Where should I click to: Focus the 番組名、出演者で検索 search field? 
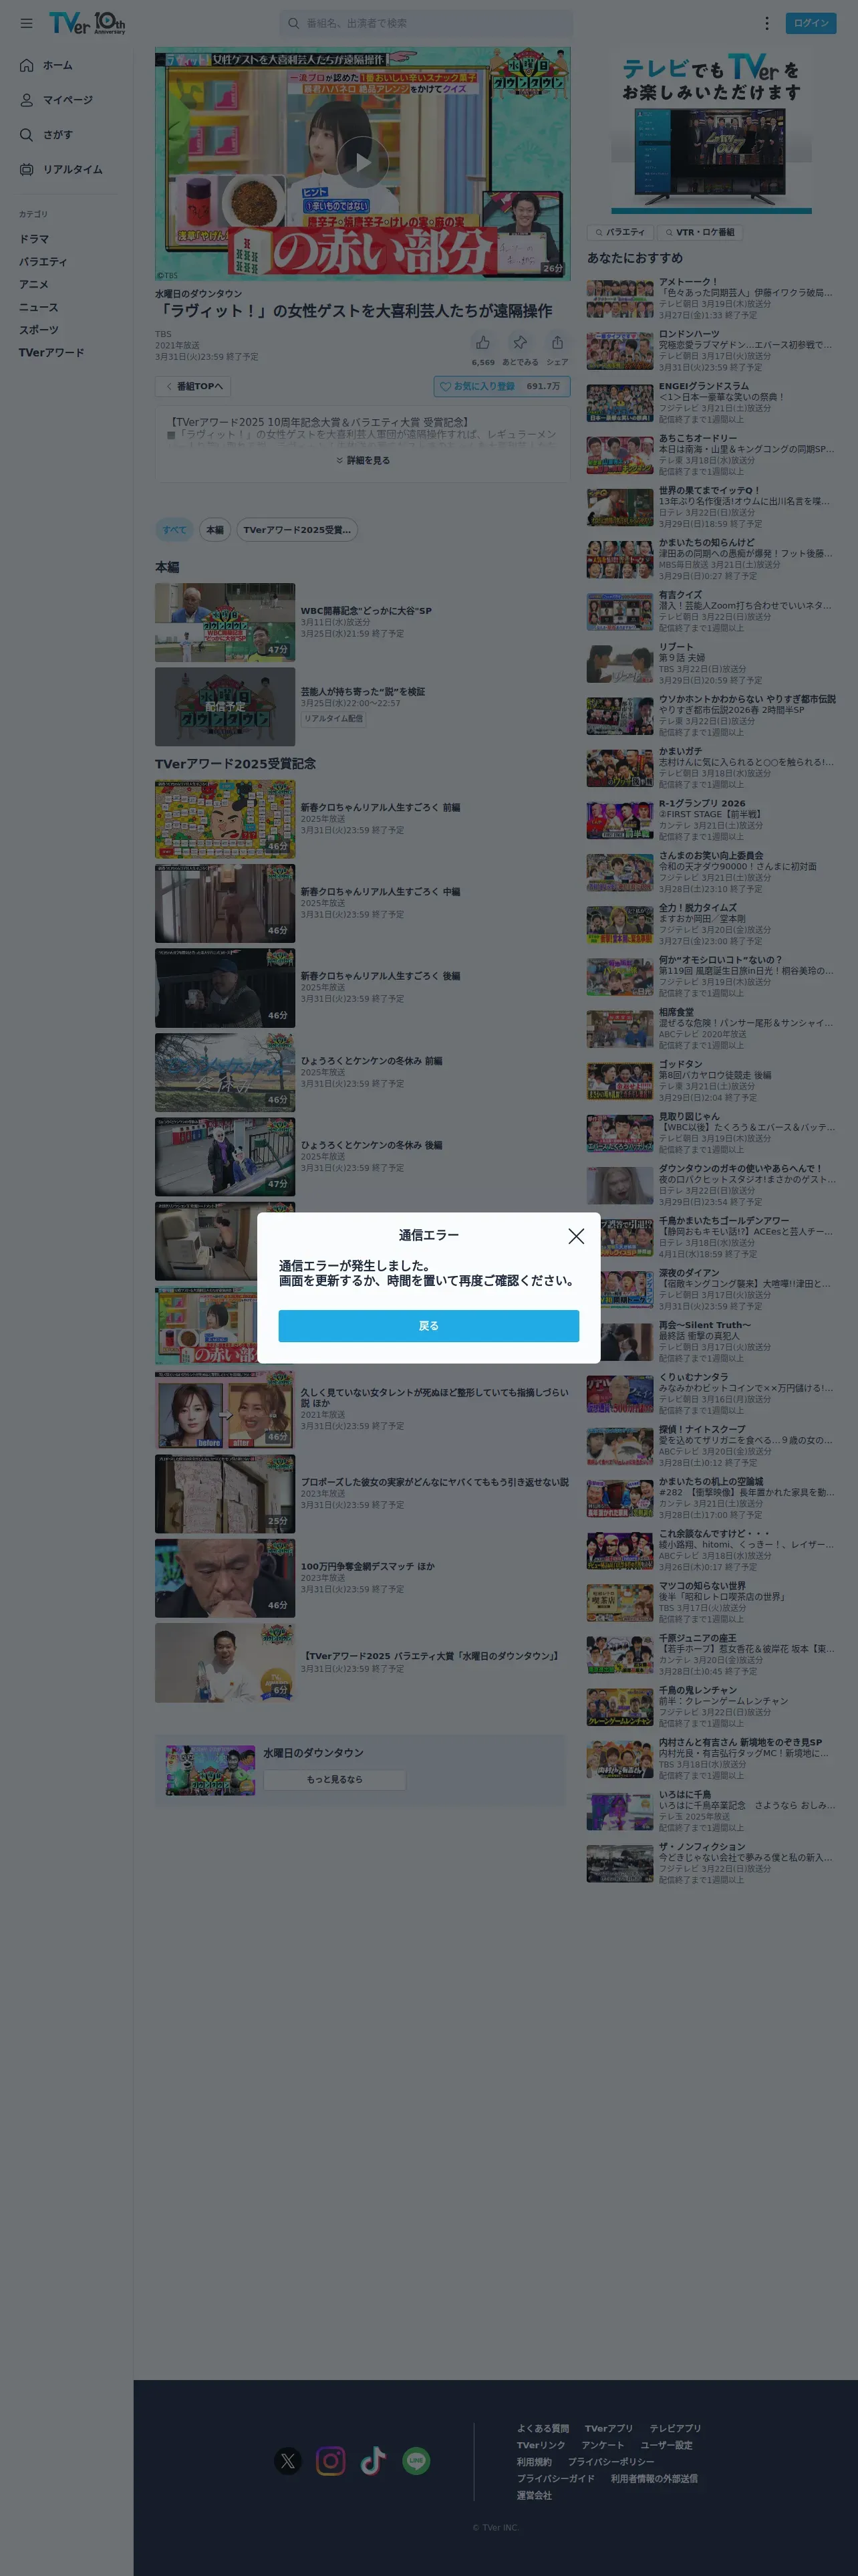coord(426,23)
